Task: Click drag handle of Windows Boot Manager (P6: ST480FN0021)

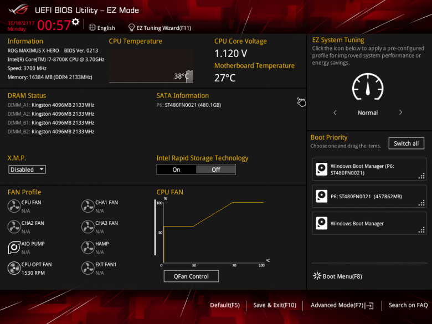Action: tap(421, 176)
